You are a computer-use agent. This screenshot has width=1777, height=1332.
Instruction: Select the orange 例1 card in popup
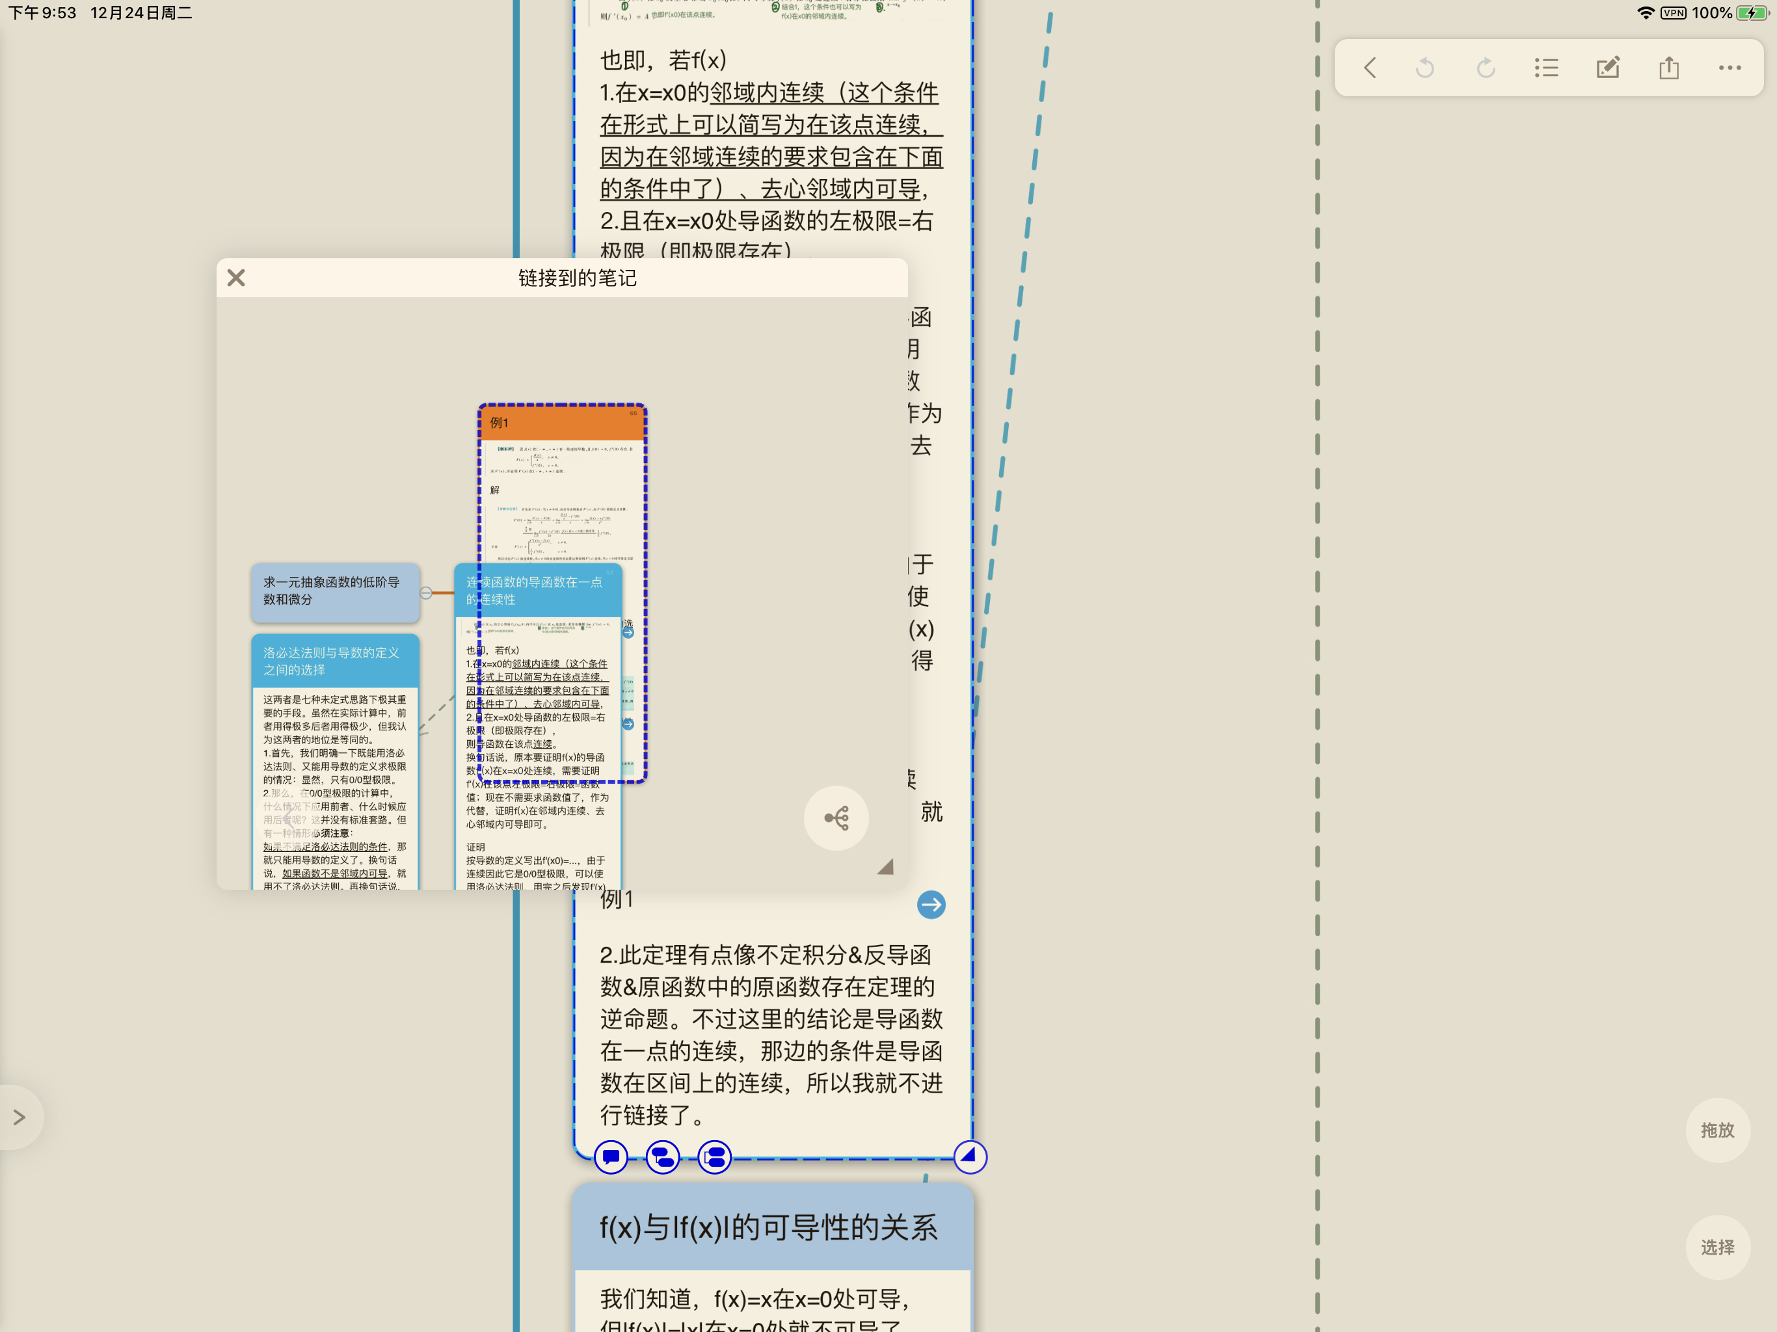pos(563,423)
